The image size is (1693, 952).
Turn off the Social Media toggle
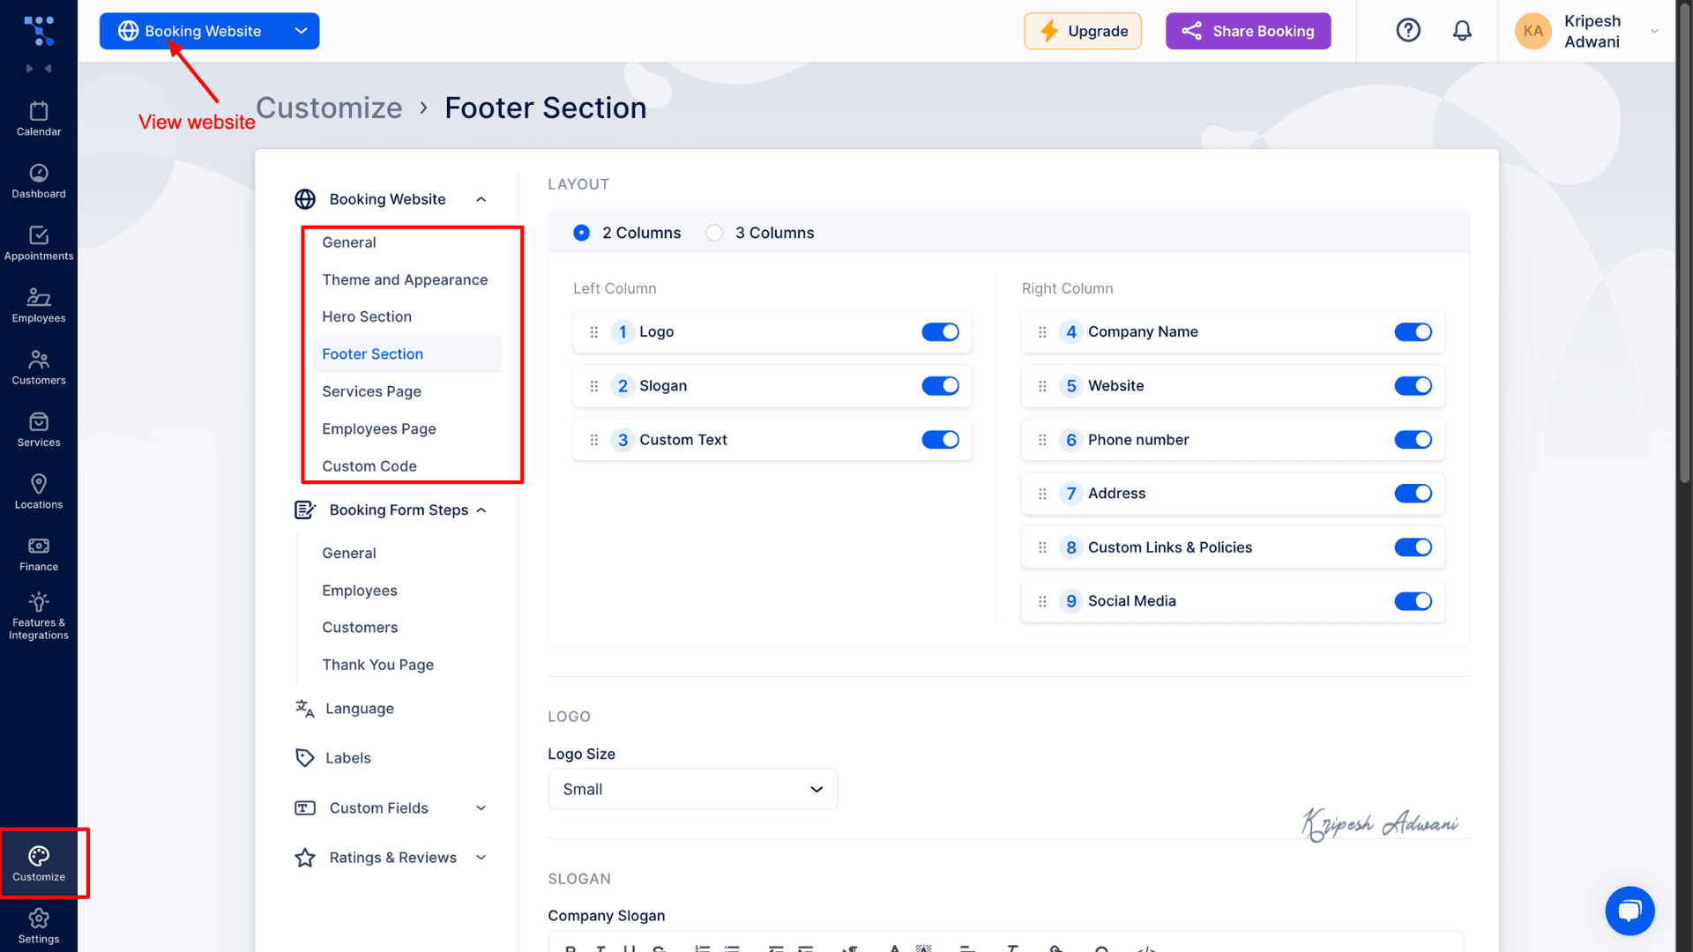point(1413,601)
